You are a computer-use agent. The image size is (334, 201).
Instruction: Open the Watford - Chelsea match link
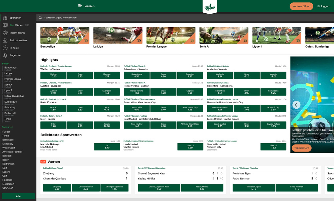pos(50,69)
